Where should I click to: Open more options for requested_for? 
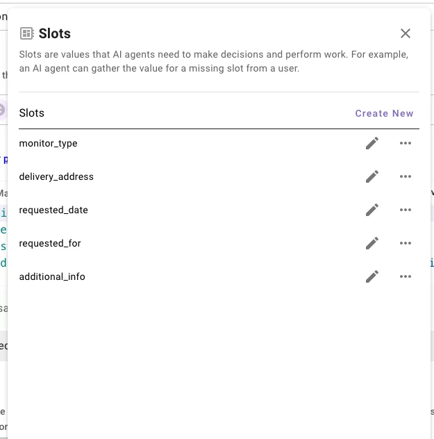pos(406,243)
